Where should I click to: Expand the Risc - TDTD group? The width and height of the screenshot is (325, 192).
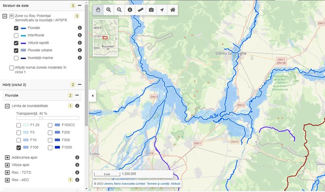tap(8, 172)
